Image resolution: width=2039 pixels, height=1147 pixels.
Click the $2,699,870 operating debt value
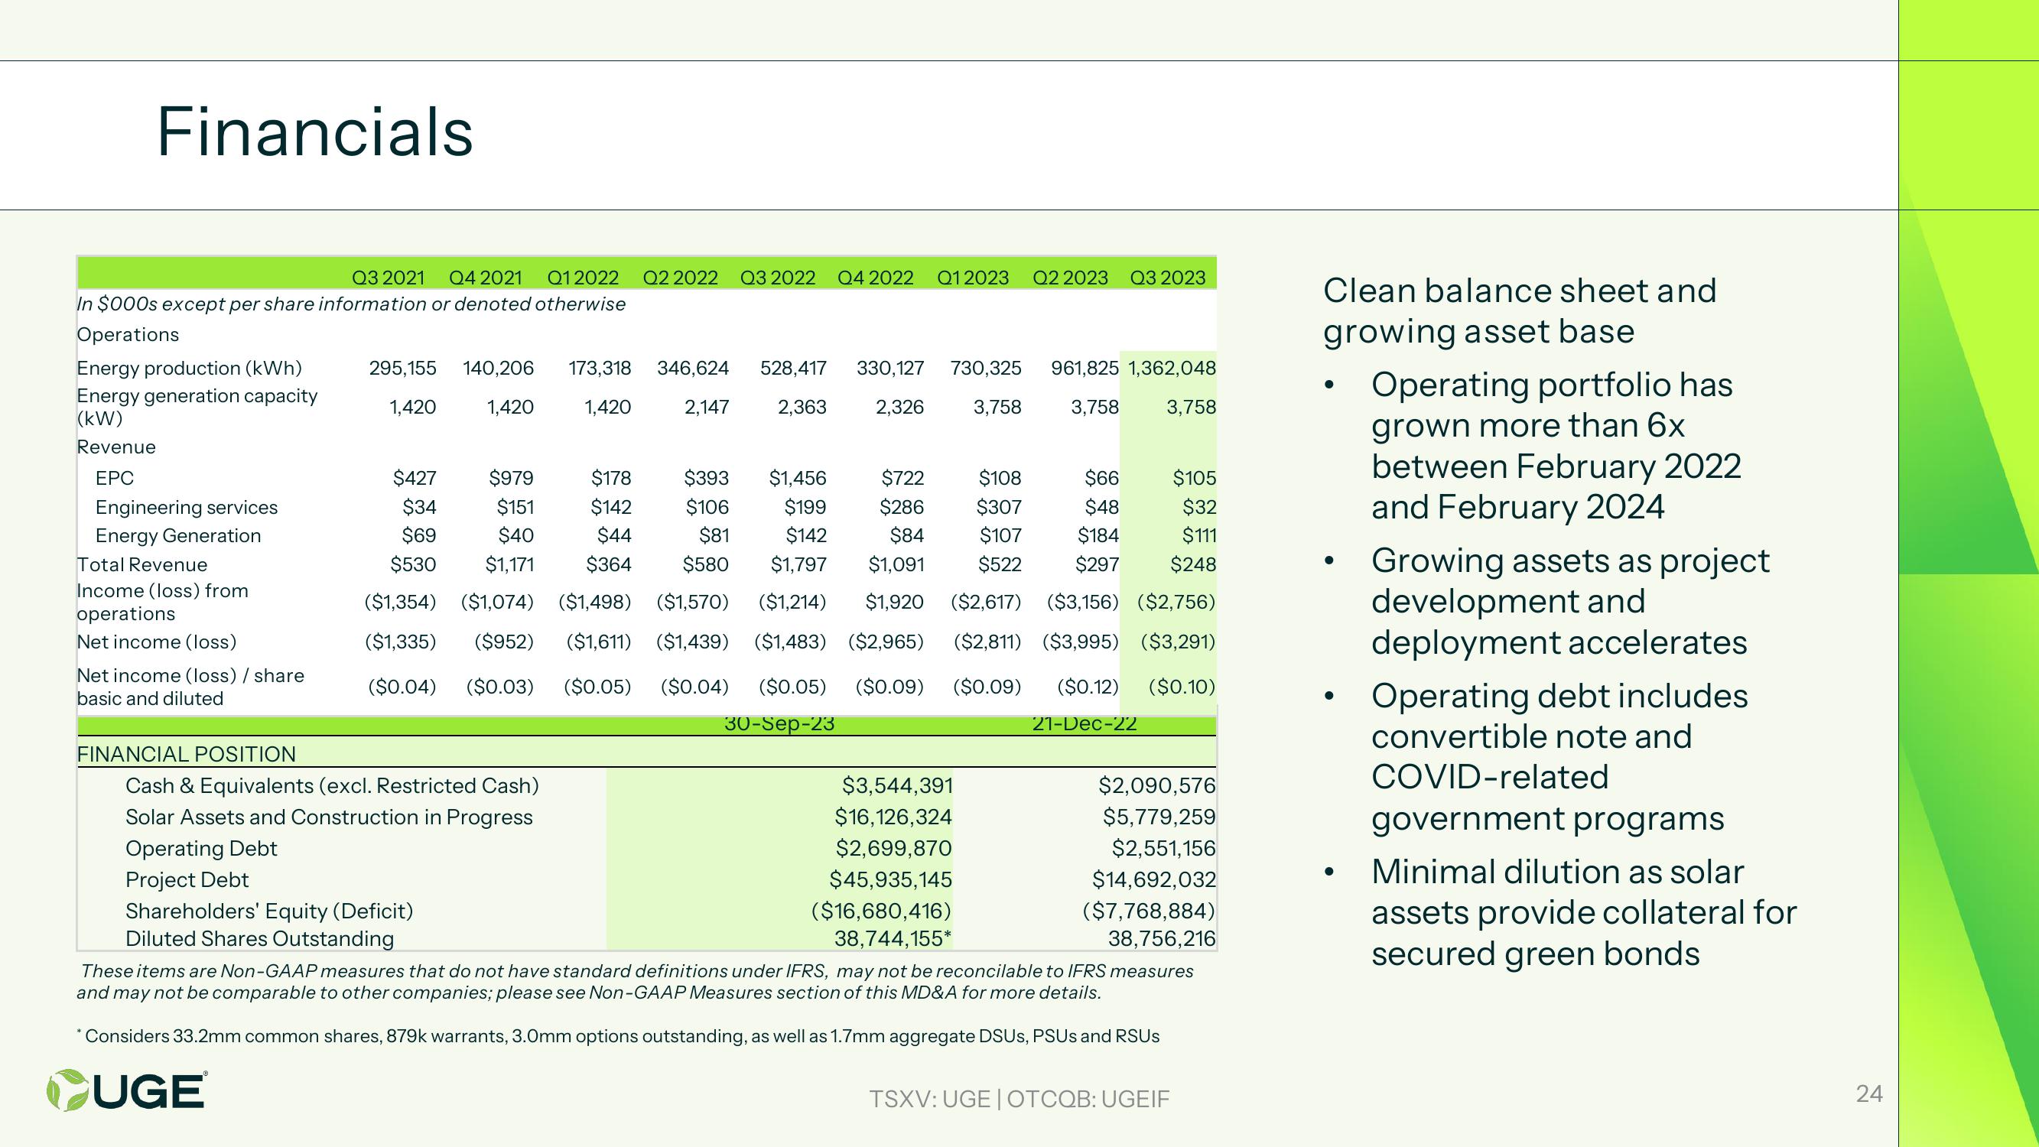894,848
